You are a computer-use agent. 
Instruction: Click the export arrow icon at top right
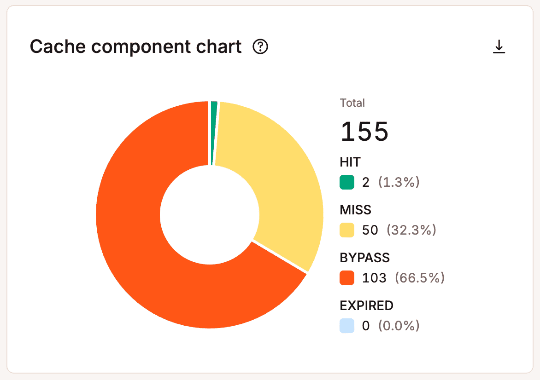click(x=499, y=46)
